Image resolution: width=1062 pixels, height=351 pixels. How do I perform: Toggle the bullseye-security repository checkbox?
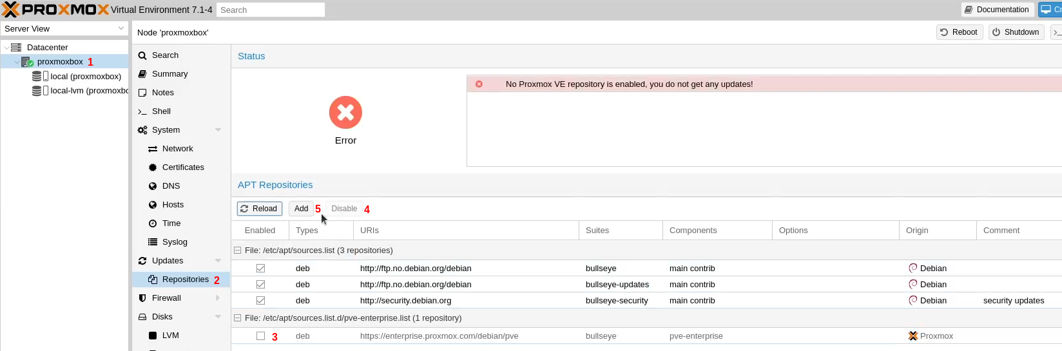coord(260,301)
